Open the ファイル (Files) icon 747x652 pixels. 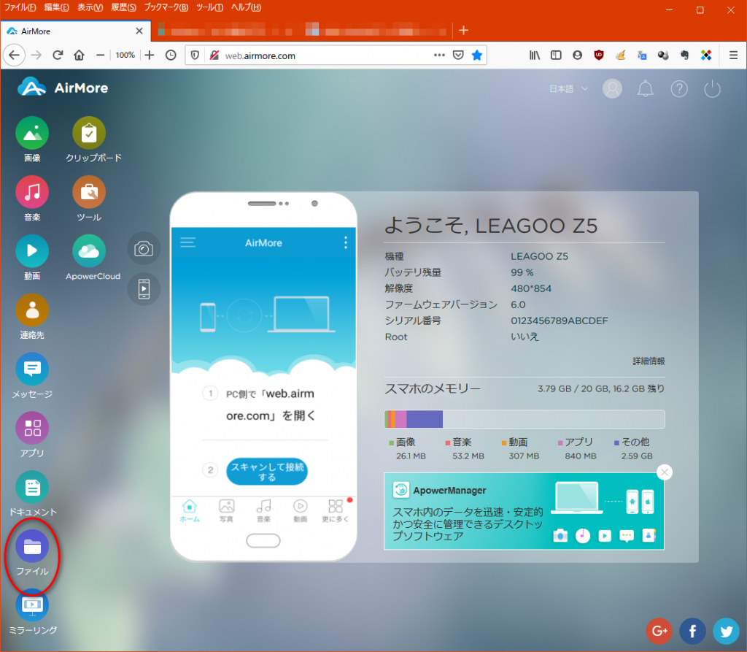pyautogui.click(x=32, y=546)
